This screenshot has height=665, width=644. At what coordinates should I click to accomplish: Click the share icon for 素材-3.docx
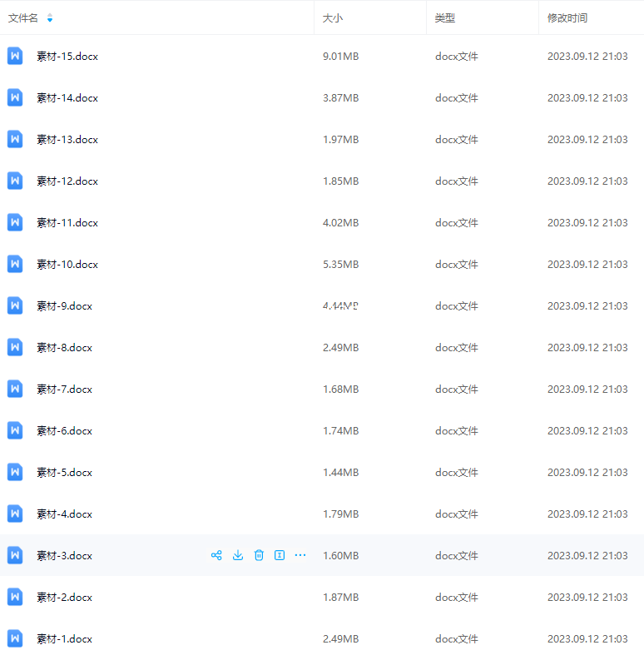[x=216, y=555]
